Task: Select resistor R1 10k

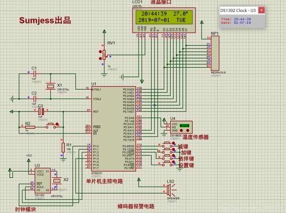Action: coord(62,146)
